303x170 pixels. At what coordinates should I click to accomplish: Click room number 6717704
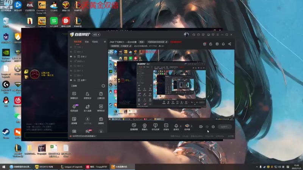pos(153,46)
